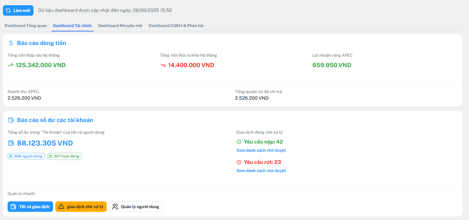
Task: Click the green clock icon for Yêu cầu nộp
Action: tap(239, 142)
